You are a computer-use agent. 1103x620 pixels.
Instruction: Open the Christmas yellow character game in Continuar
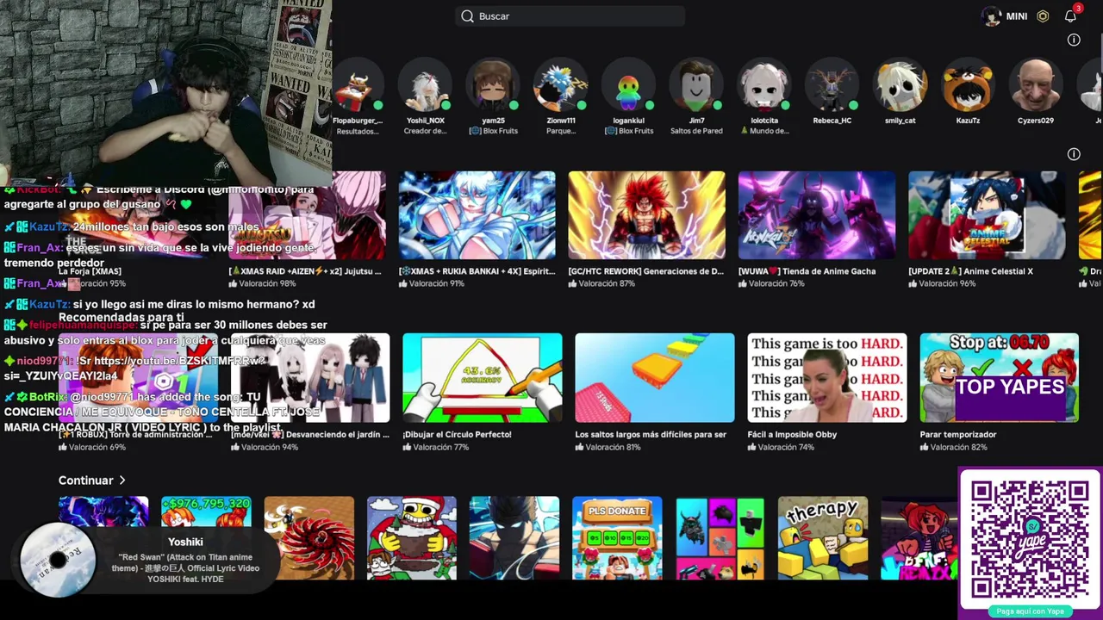(412, 538)
